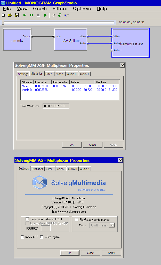Open Statistics tab in lower properties dialog
Image resolution: width=161 pixels, height=265 pixels.
[x=37, y=169]
